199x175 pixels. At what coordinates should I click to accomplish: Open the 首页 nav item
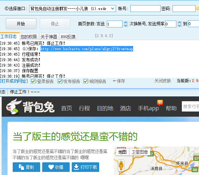coord(67,108)
